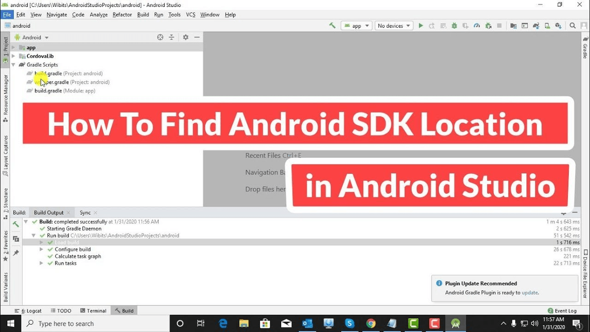
Task: Click the Run with Coverage icon
Action: [x=465, y=26]
